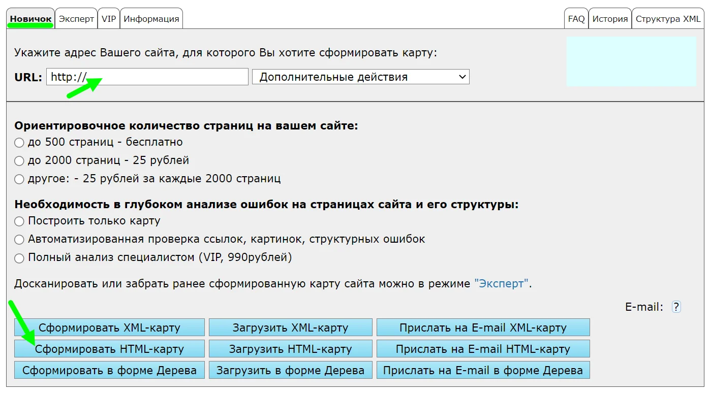The image size is (710, 394).
Task: Enable automated link and image check option
Action: (19, 240)
